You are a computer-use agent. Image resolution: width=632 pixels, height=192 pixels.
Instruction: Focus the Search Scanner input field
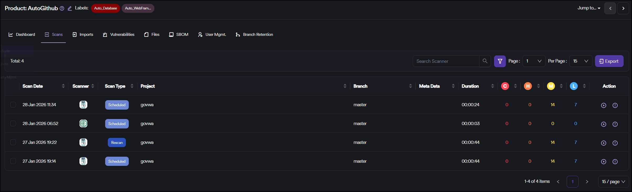446,61
